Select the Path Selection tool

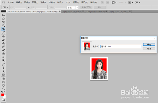pyautogui.click(x=3, y=71)
